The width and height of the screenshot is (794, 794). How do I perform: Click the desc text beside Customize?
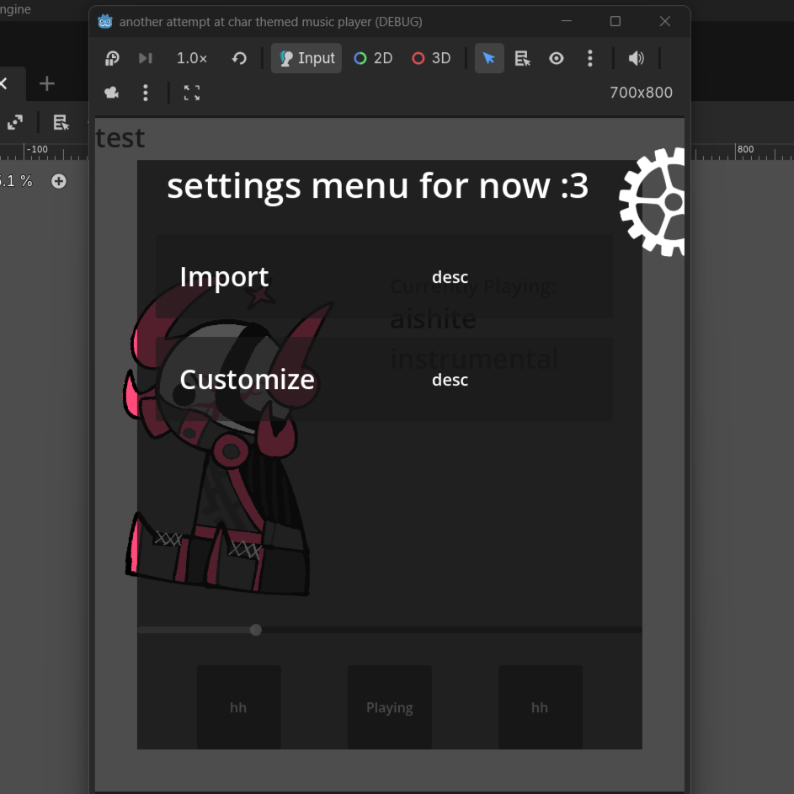450,380
